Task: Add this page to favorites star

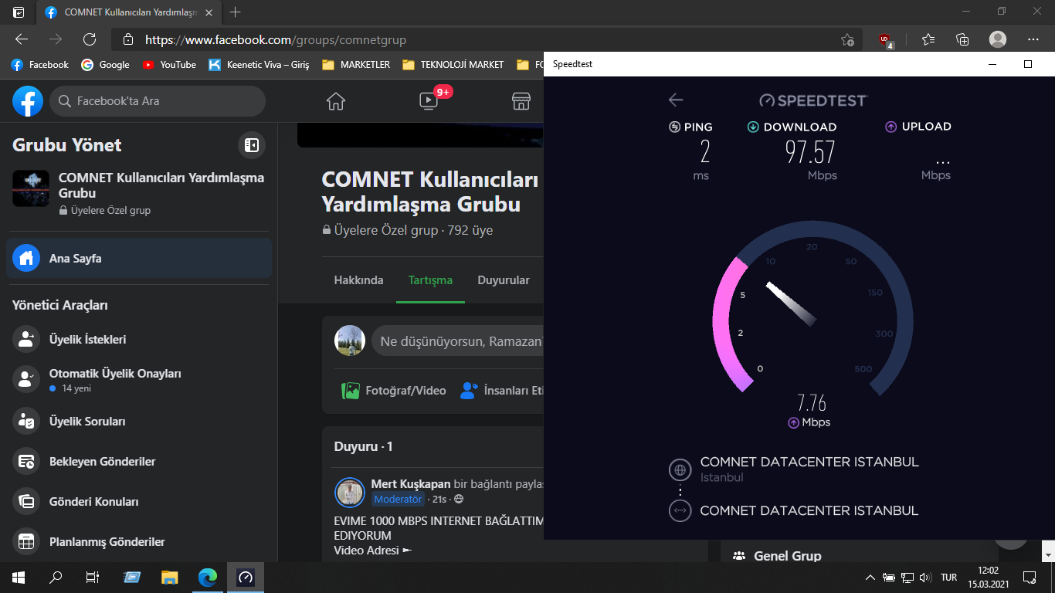Action: pos(847,39)
